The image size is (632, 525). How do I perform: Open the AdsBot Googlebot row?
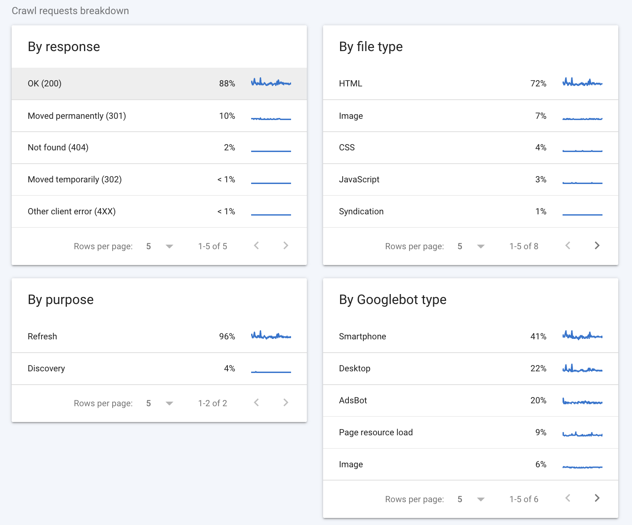pos(471,400)
